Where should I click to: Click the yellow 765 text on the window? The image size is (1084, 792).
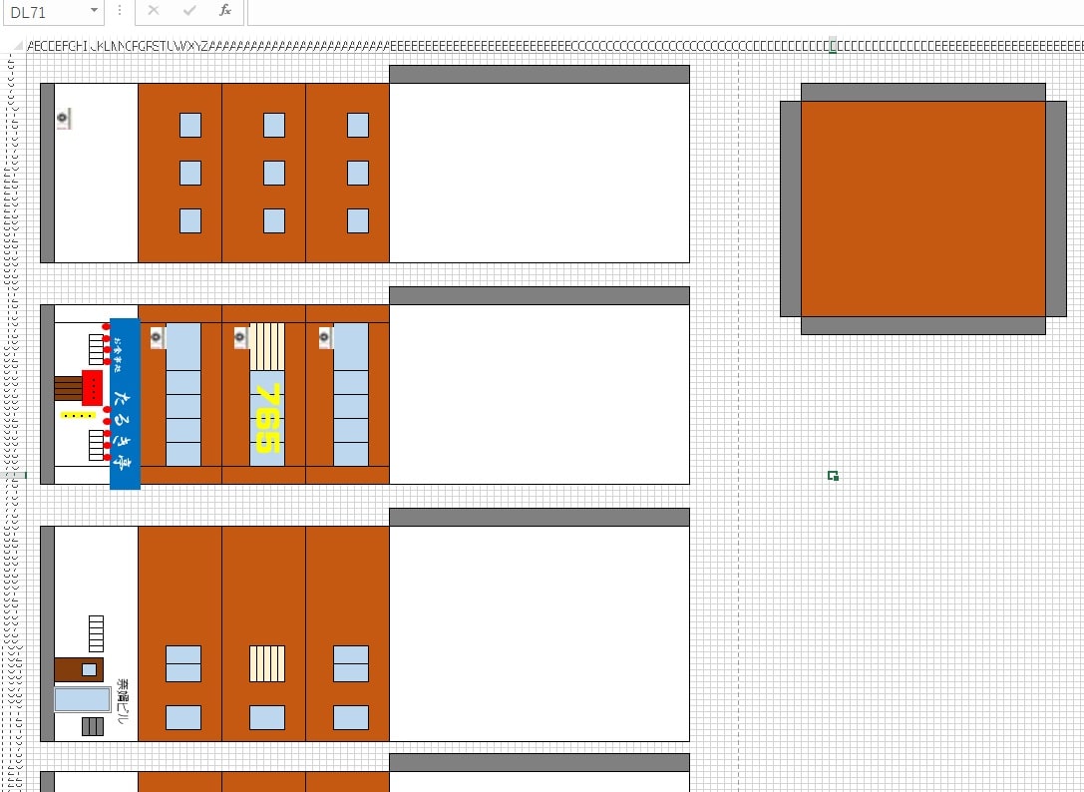(266, 419)
